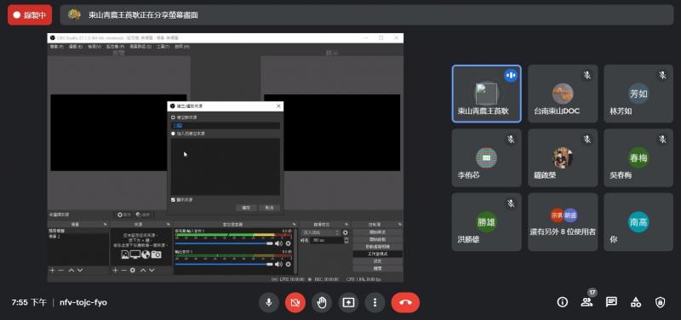The image size is (681, 320).
Task: Click muted mic icon on 台南東山DOC tile
Action: (587, 76)
